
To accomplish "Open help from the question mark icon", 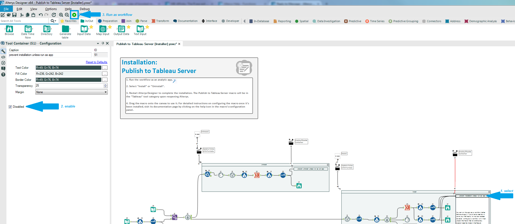I will pyautogui.click(x=3, y=74).
